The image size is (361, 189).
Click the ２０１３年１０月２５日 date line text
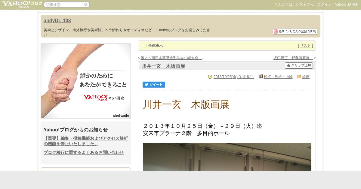pos(202,126)
